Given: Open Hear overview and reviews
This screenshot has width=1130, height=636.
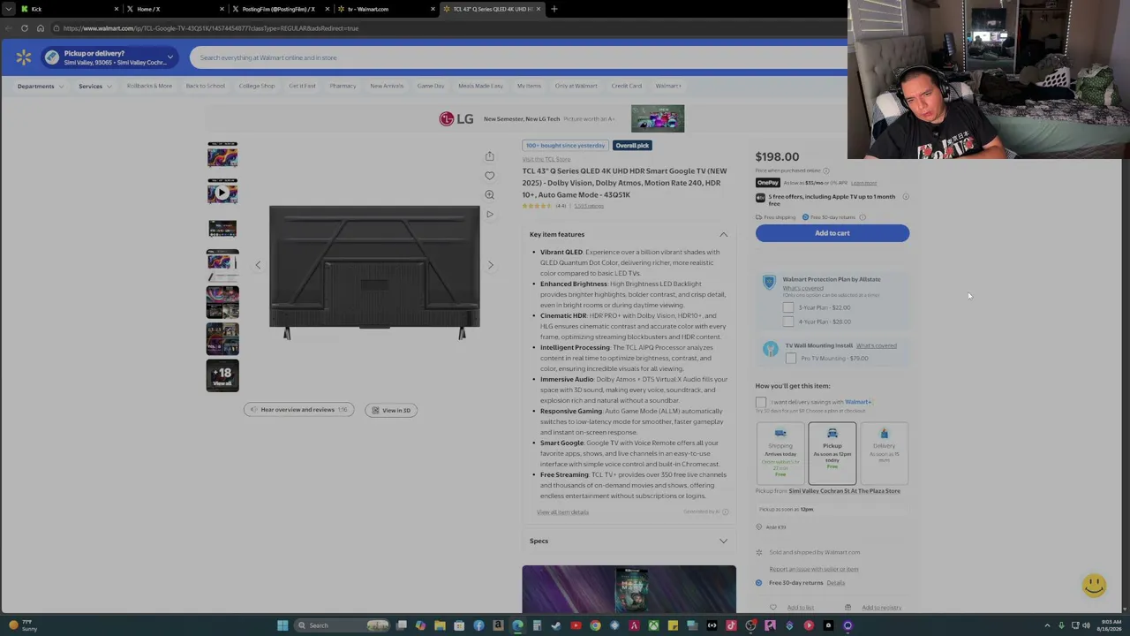Looking at the screenshot, I should coord(298,410).
